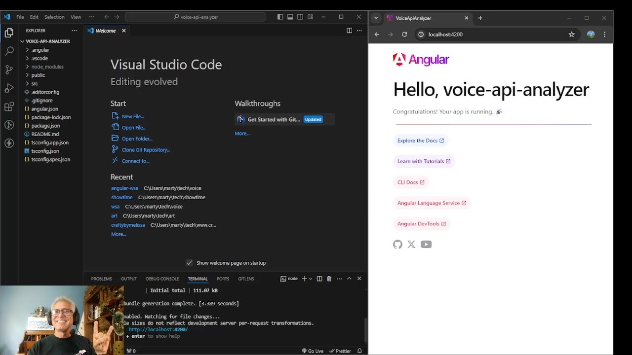Open the Selection menu
The height and width of the screenshot is (355, 632).
(54, 17)
